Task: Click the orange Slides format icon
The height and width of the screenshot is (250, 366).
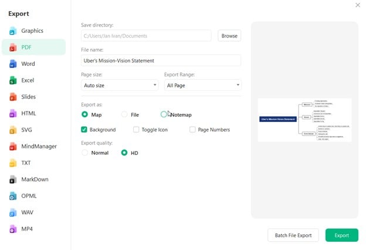Action: (13, 97)
